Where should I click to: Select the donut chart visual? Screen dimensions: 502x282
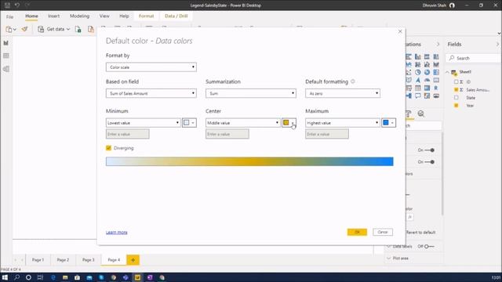427,72
